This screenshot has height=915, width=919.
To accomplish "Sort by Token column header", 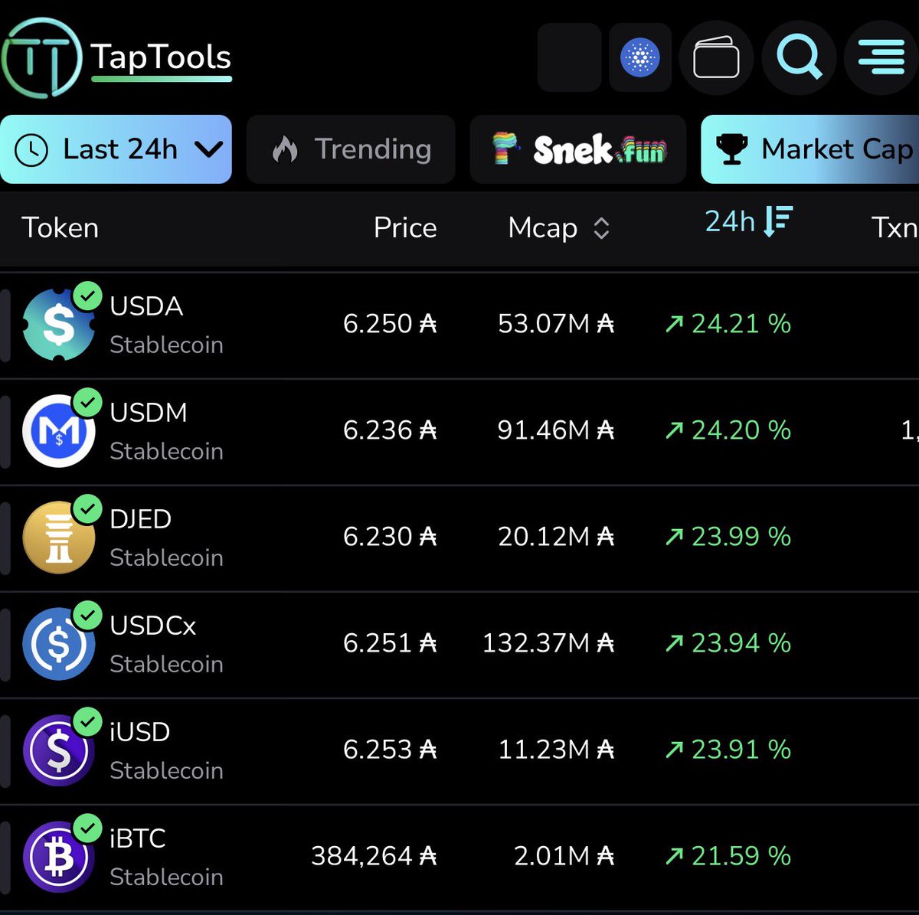I will pyautogui.click(x=60, y=227).
